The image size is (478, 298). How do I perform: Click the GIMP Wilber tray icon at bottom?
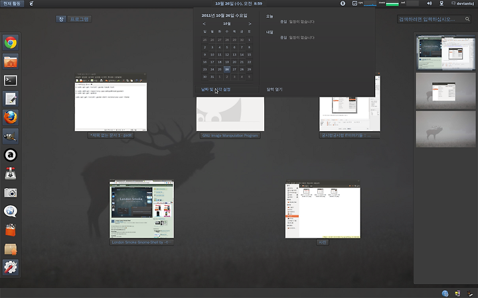(470, 293)
